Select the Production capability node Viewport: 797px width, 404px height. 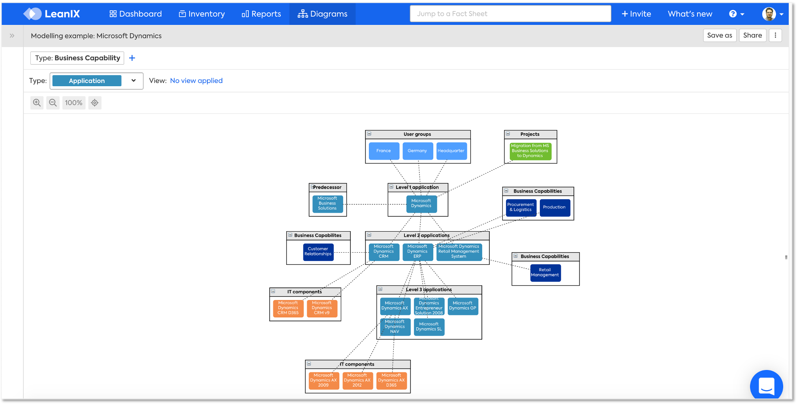(555, 208)
